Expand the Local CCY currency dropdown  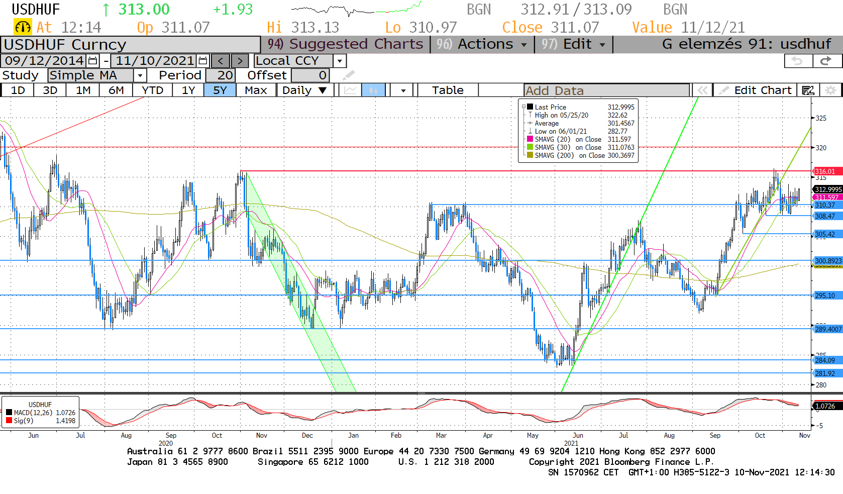click(x=340, y=61)
